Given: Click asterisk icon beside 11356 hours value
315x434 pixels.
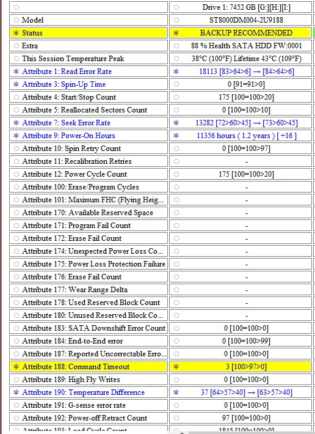Looking at the screenshot, I should [x=176, y=136].
